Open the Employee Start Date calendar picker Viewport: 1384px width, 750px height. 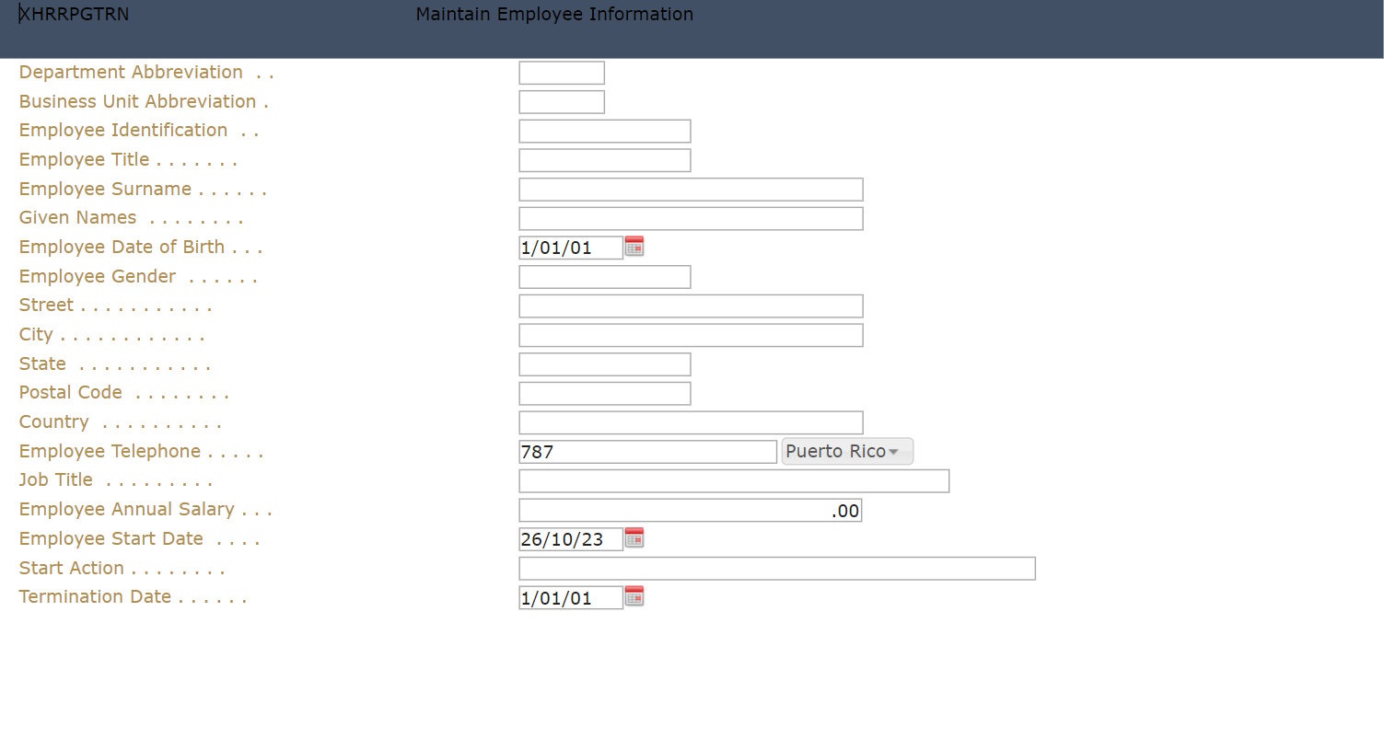coord(634,537)
